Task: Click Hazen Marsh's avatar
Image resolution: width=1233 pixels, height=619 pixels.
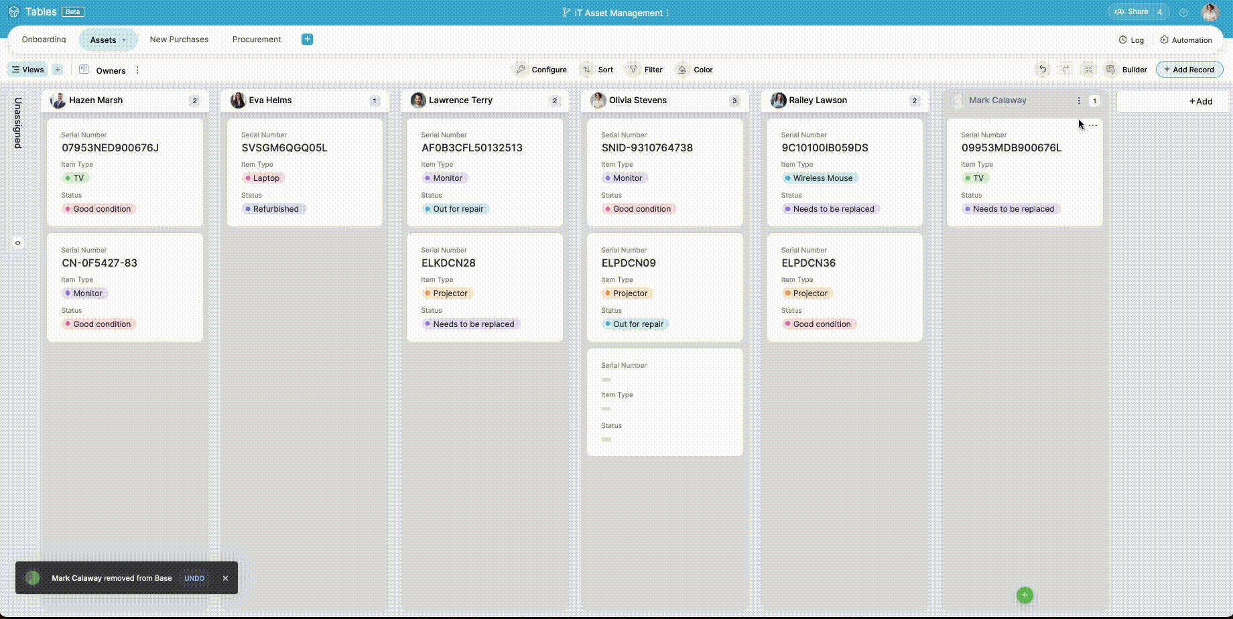Action: [58, 100]
